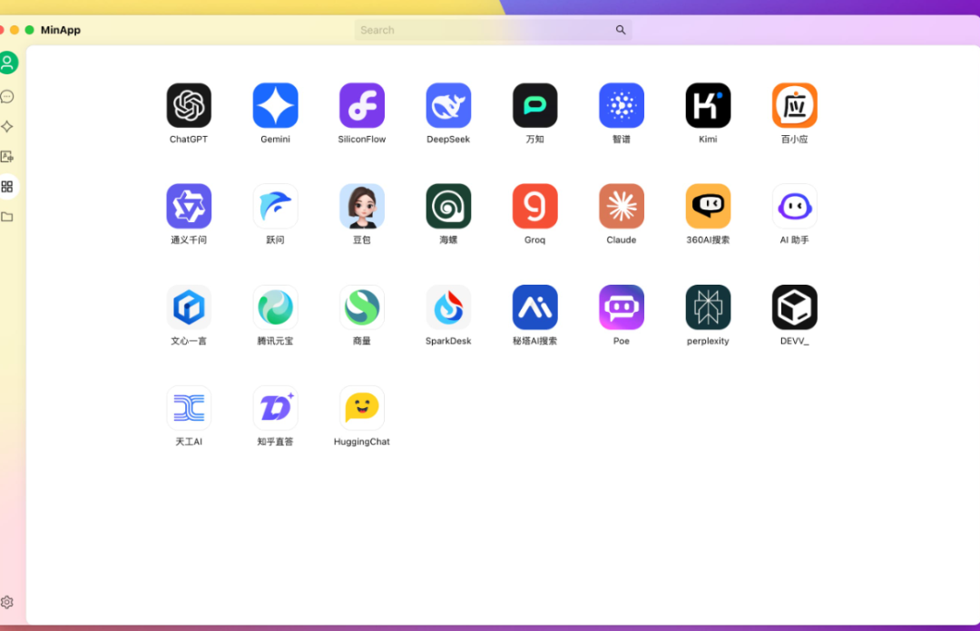Select the Poe app
This screenshot has height=631, width=980.
pos(622,307)
